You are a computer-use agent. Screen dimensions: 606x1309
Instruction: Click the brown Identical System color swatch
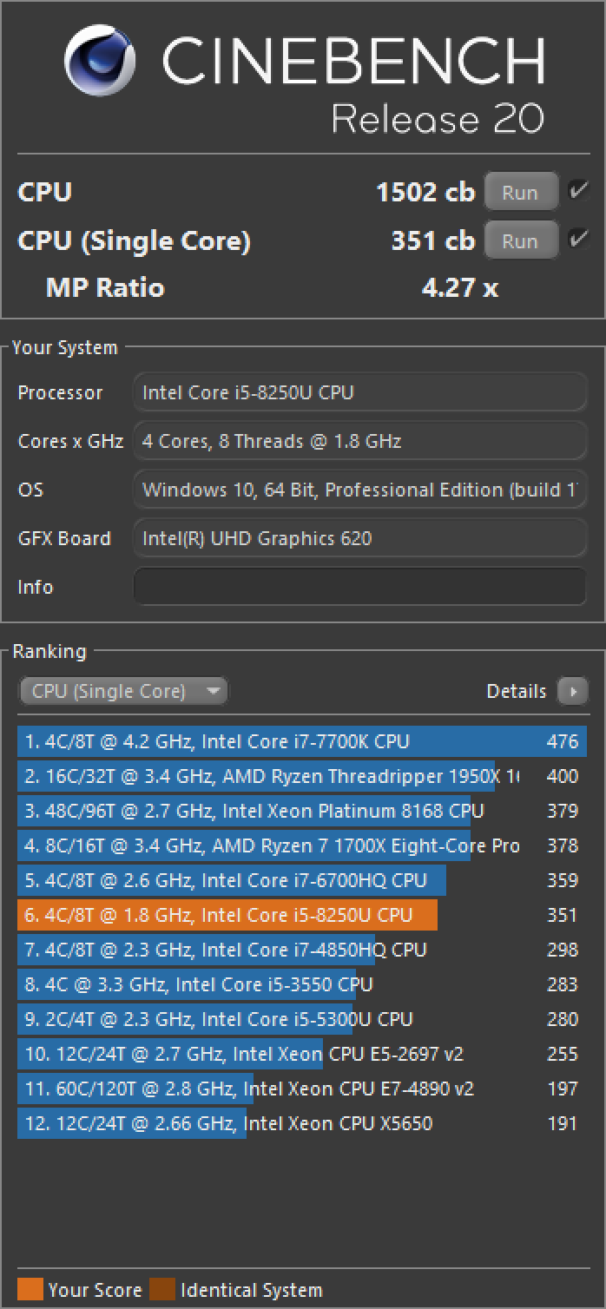(x=161, y=1290)
